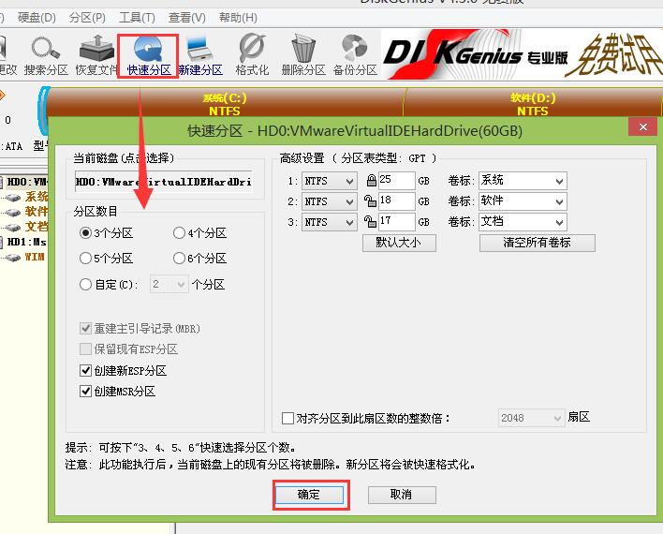The height and width of the screenshot is (534, 663).
Task: Open the 帮助(H) menu
Action: point(238,18)
